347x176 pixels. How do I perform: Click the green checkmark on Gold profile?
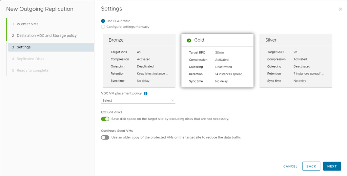pyautogui.click(x=189, y=40)
